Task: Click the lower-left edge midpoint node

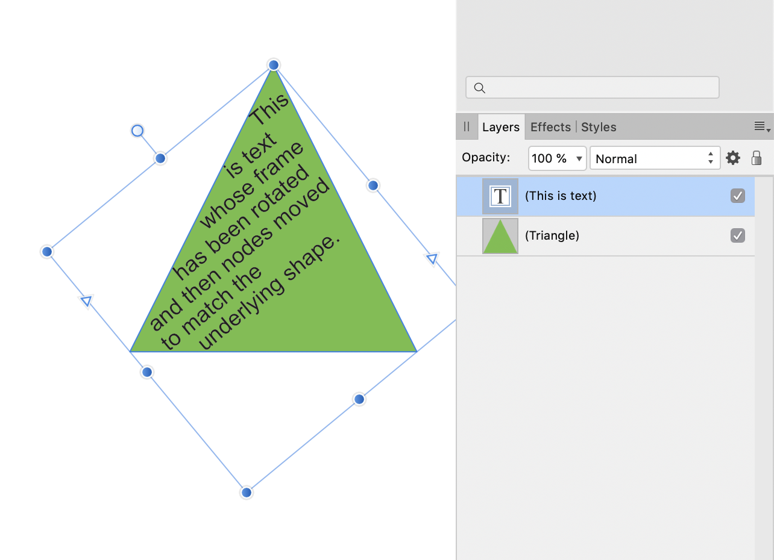Action: click(x=147, y=372)
